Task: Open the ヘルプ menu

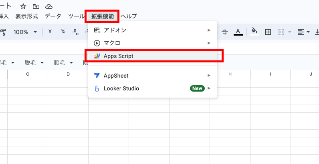Action: 129,16
